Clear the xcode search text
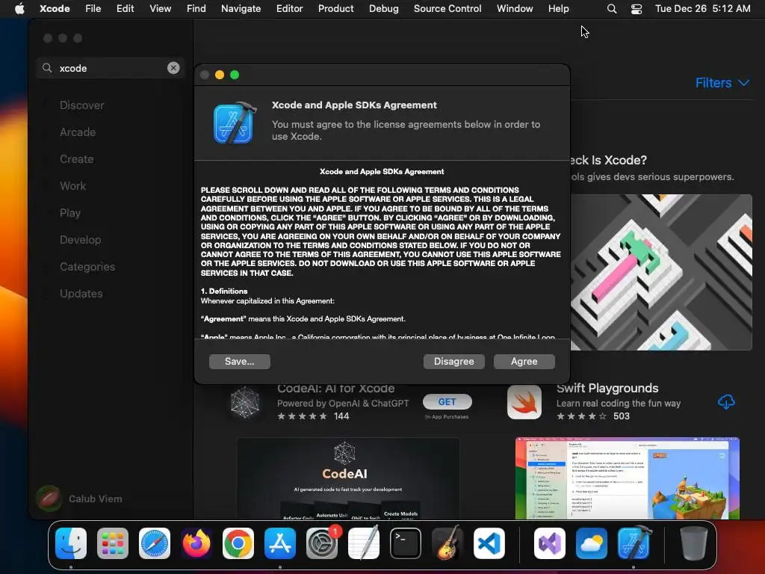This screenshot has height=574, width=765. pos(173,68)
